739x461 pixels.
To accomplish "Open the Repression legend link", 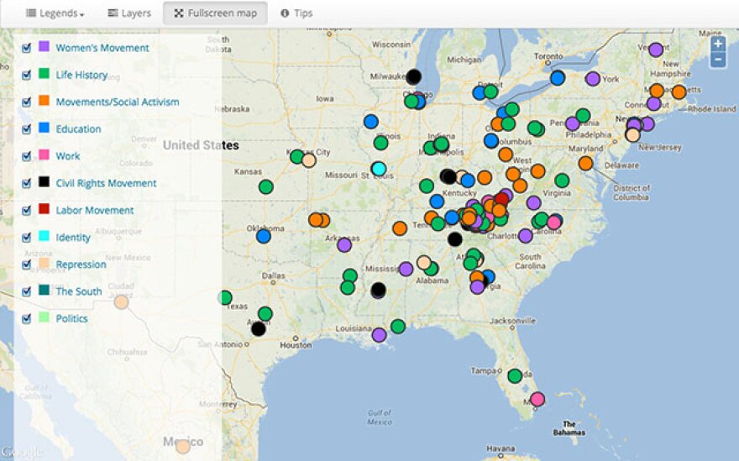I will pyautogui.click(x=81, y=265).
